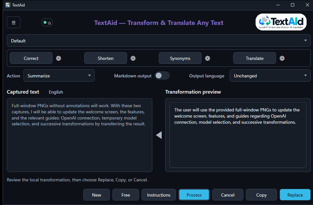The width and height of the screenshot is (313, 205).
Task: Open settings gear next to Translate
Action: click(282, 58)
